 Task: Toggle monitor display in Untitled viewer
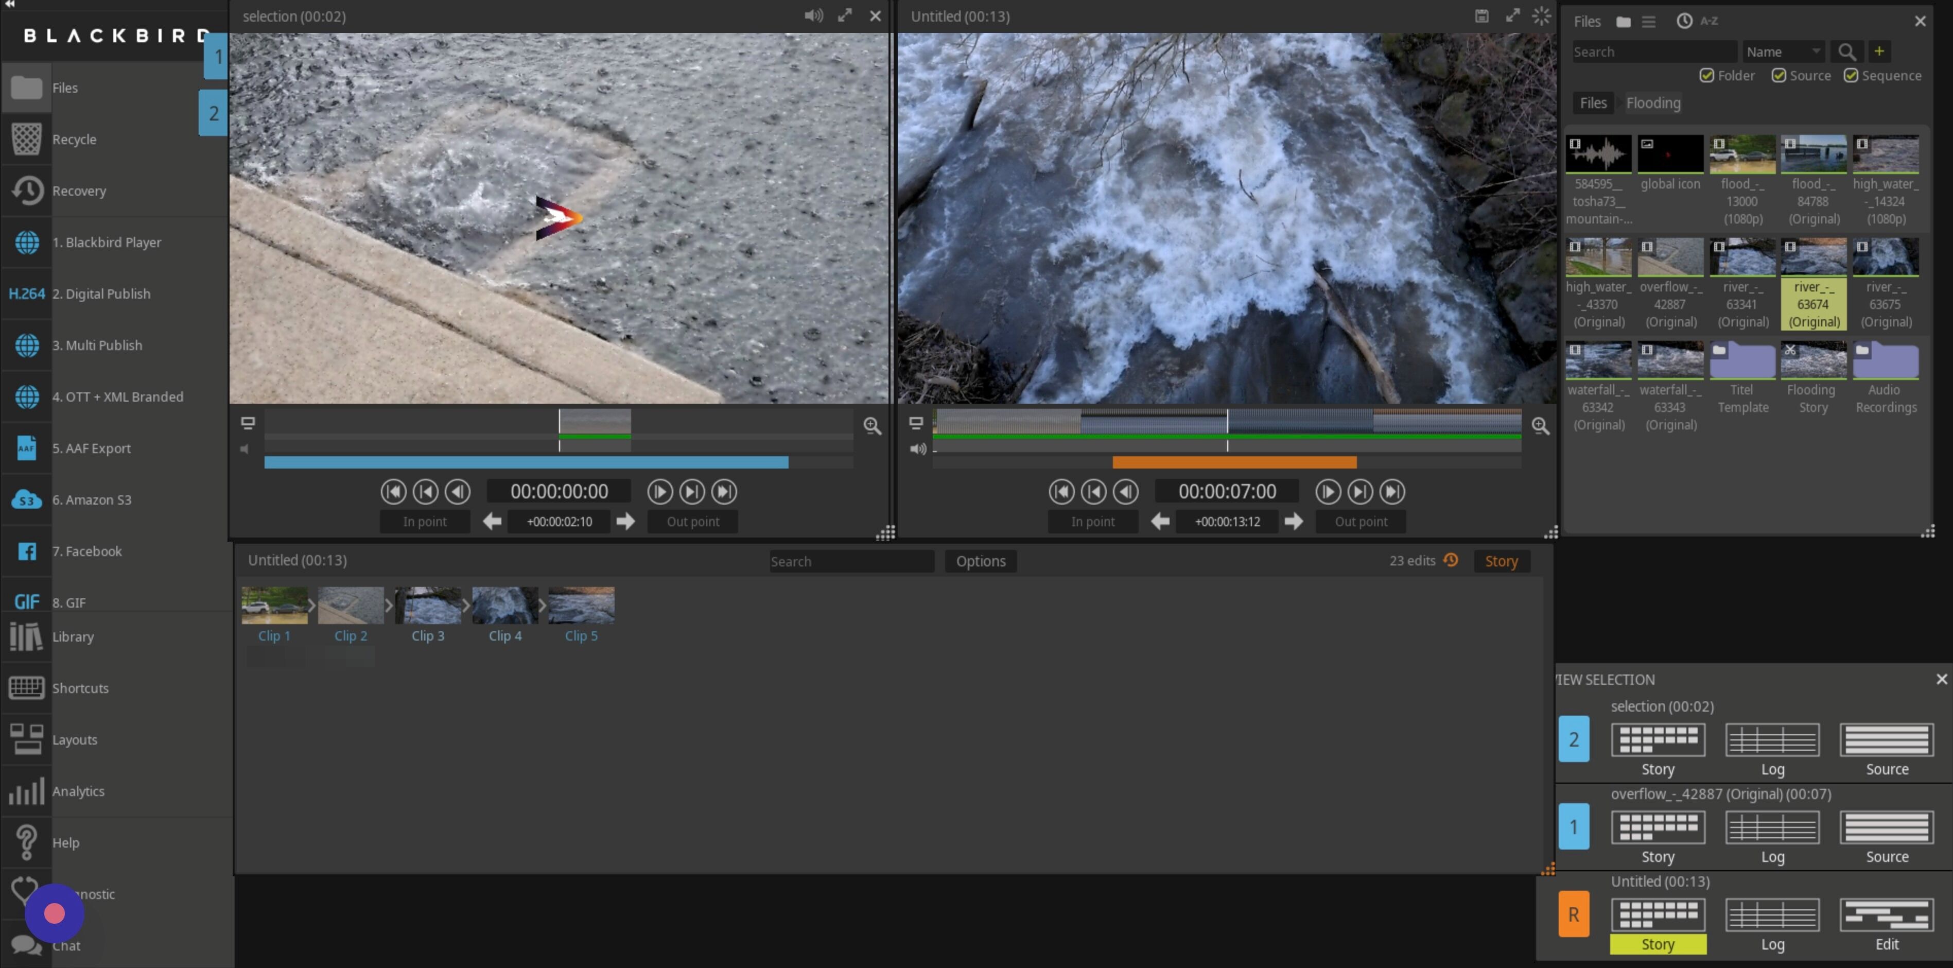pyautogui.click(x=916, y=423)
